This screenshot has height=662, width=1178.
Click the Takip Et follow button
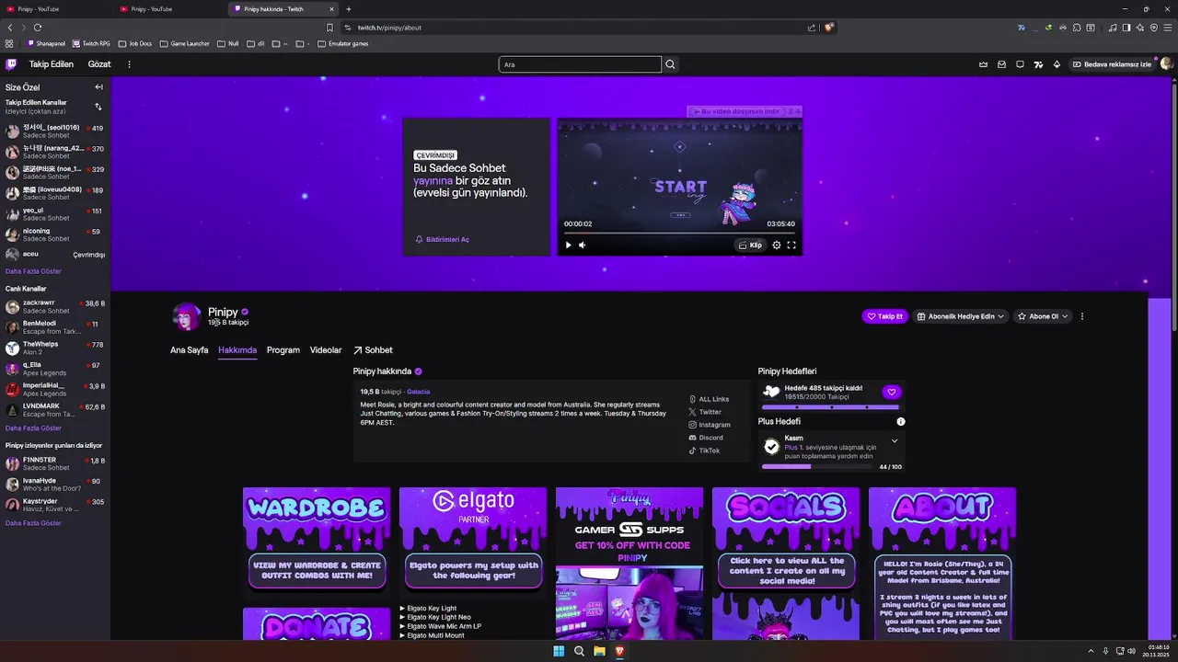coord(884,316)
